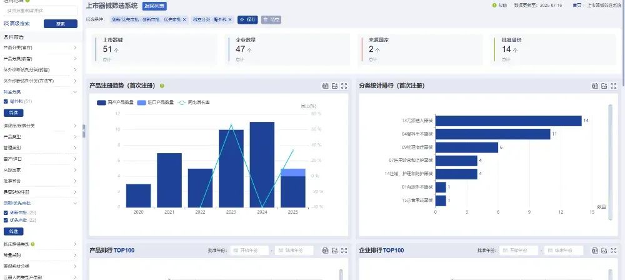Collapse the 创新/优先审批 filter section
Screen dimensions: 625x280
coord(75,203)
